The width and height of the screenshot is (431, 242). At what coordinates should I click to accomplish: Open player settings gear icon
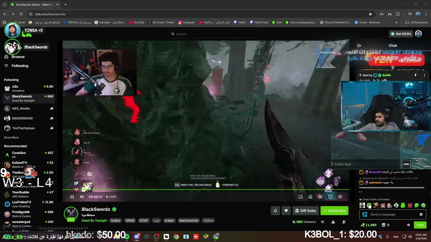(340, 197)
